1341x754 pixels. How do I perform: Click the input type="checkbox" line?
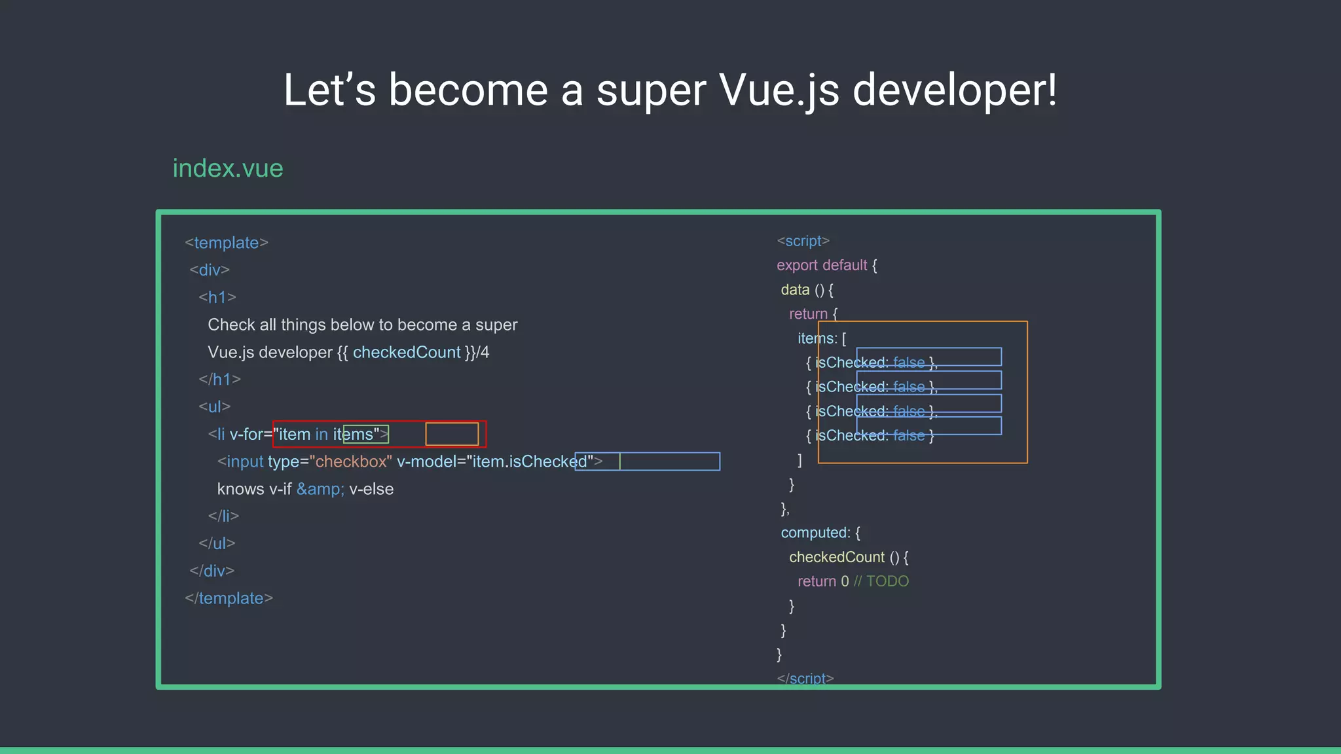(410, 461)
